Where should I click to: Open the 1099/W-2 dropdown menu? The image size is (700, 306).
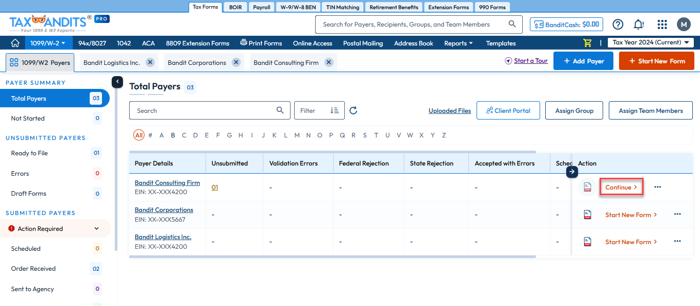tap(48, 43)
